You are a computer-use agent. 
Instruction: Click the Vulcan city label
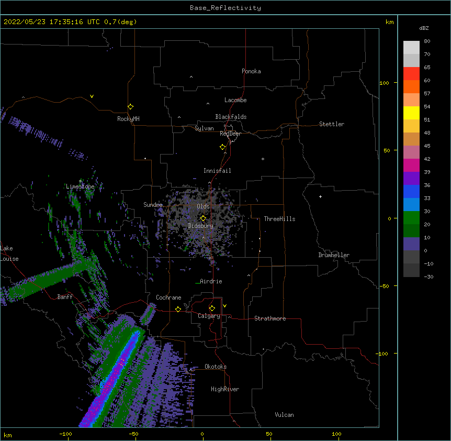click(284, 415)
